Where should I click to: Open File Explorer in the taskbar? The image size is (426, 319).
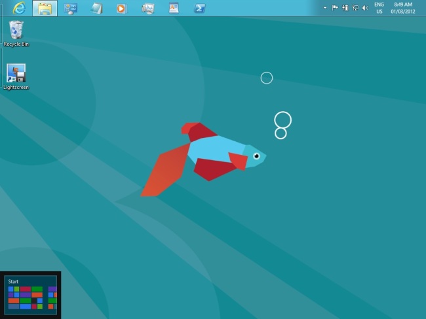coord(45,8)
